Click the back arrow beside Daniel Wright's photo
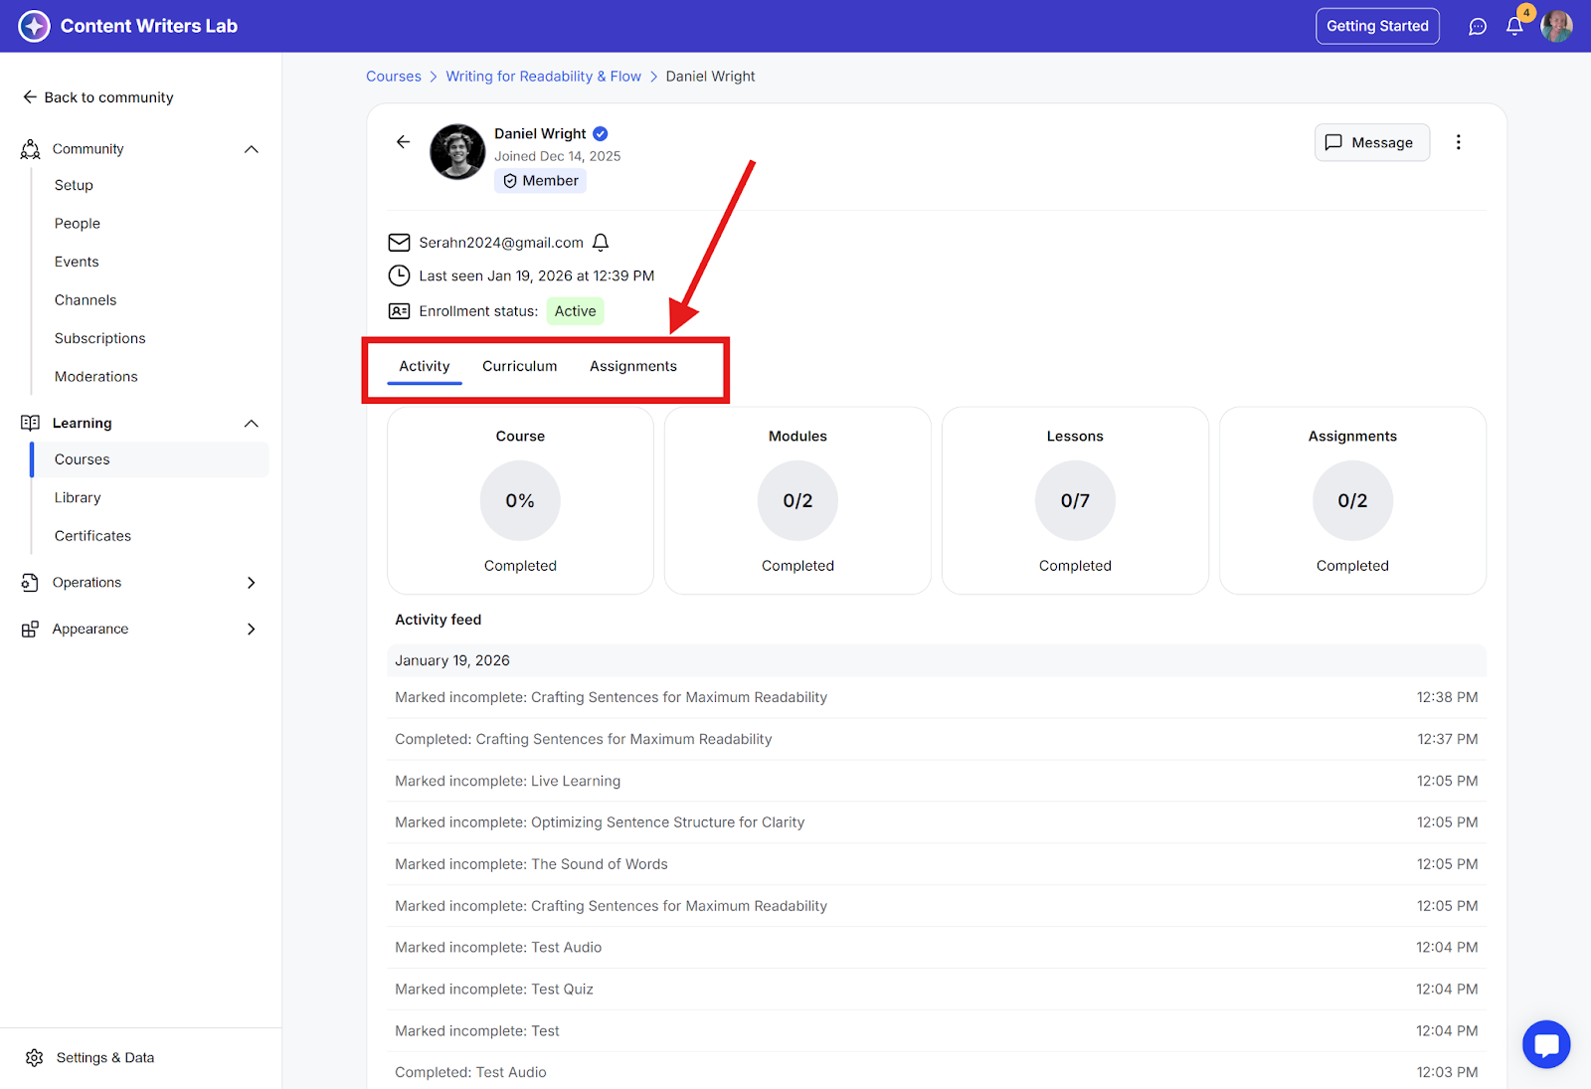 [403, 142]
